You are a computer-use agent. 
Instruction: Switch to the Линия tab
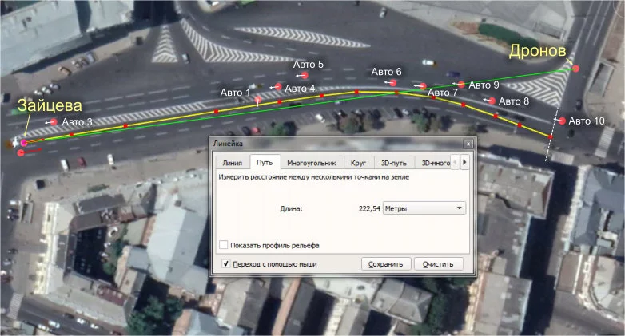(x=232, y=163)
